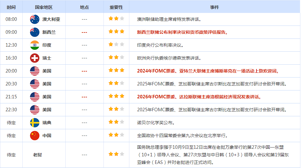Viewport: 301px width, 168px height.
Task: Click the 瑞典 country name
Action: (x=47, y=123)
